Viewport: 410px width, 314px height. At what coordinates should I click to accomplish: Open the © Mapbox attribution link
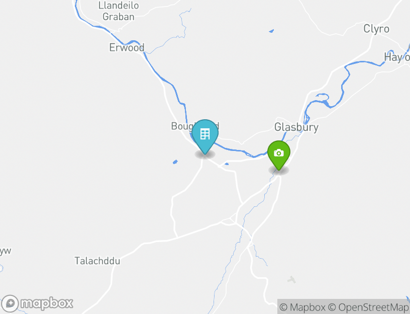tap(302, 307)
